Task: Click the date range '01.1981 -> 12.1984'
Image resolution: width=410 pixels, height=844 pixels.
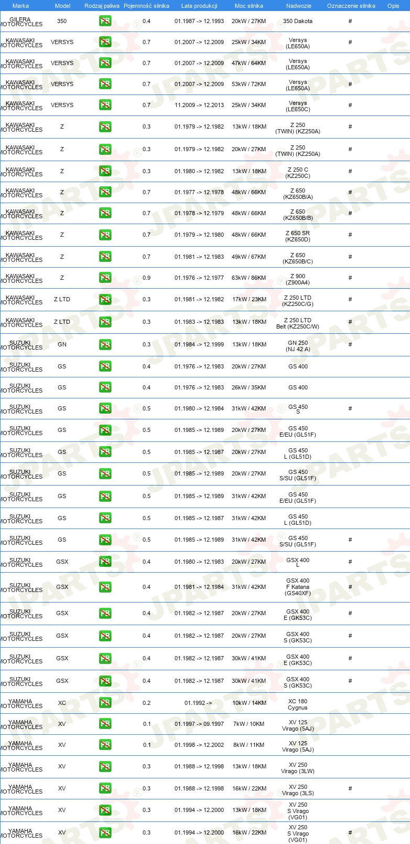Action: (199, 587)
